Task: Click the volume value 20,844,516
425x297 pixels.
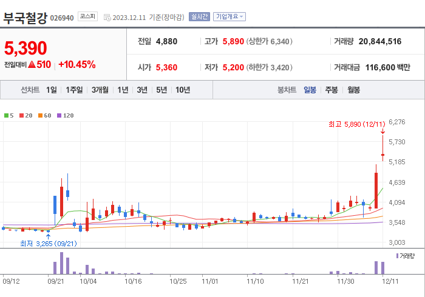Action: pyautogui.click(x=380, y=41)
